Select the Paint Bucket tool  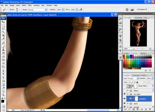point(3,60)
